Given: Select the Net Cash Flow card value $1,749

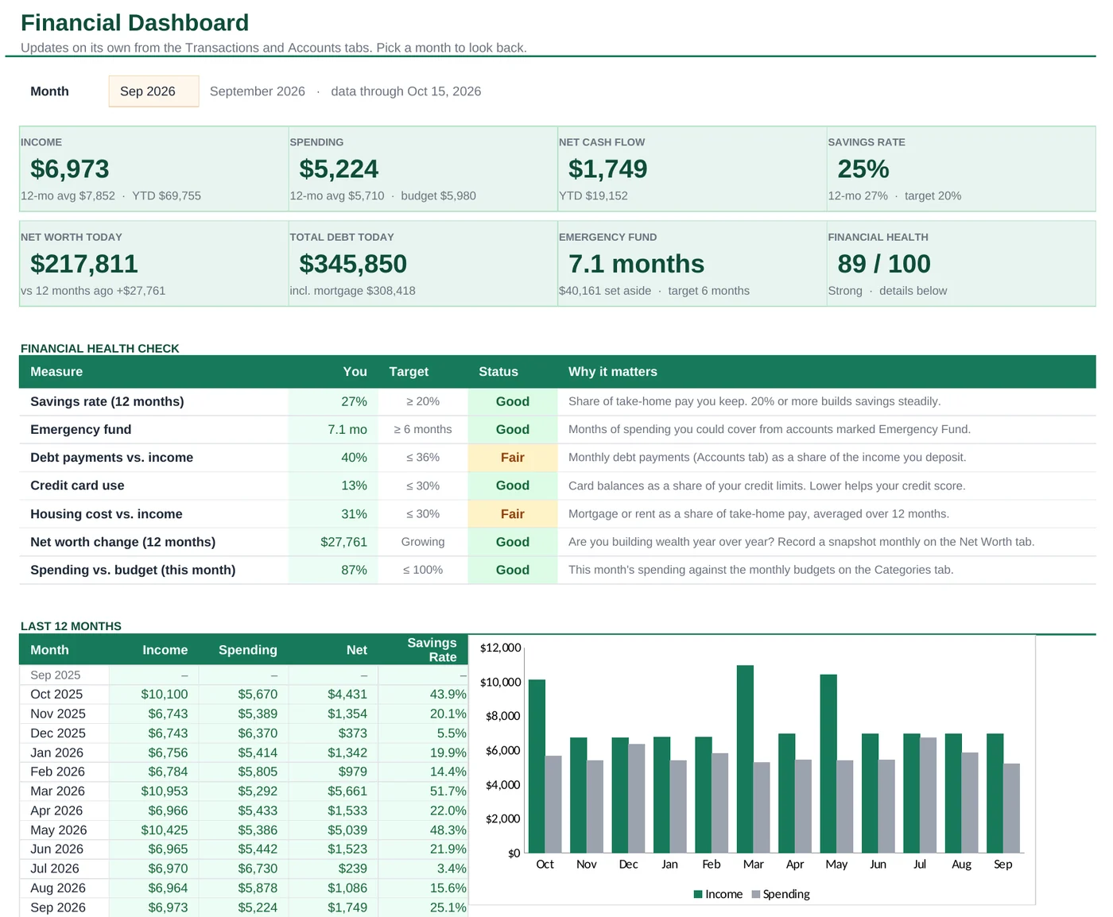Looking at the screenshot, I should pyautogui.click(x=608, y=169).
